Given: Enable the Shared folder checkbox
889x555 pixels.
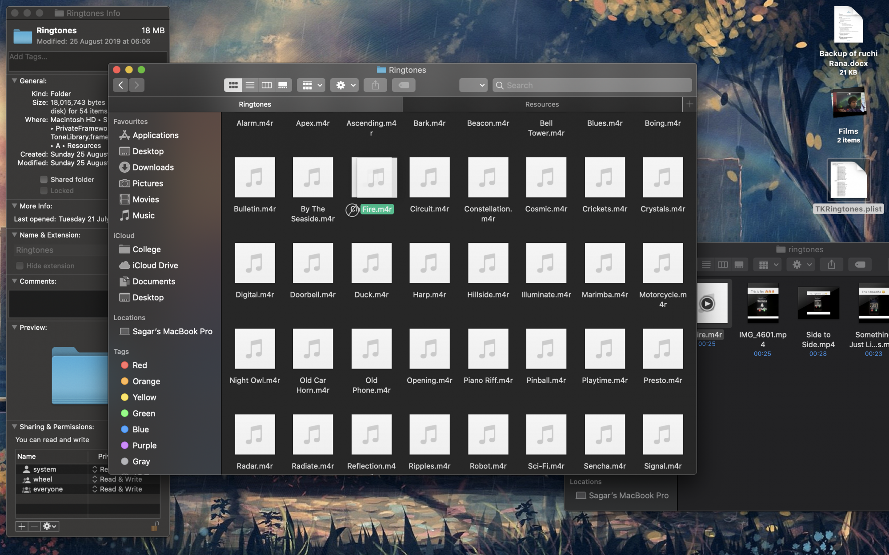Looking at the screenshot, I should [44, 179].
